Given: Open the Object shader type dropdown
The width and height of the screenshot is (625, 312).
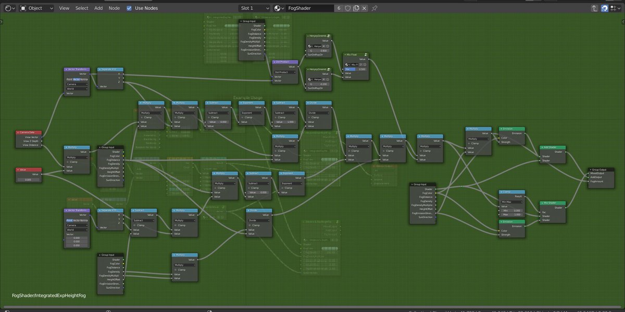Looking at the screenshot, I should pos(36,8).
